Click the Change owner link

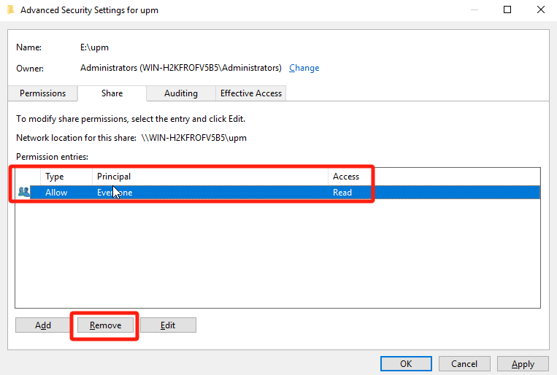(304, 68)
